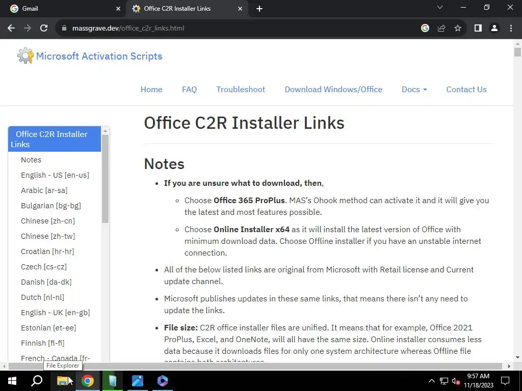This screenshot has width=522, height=391.
Task: Open the clock and date flyout
Action: [x=478, y=381]
